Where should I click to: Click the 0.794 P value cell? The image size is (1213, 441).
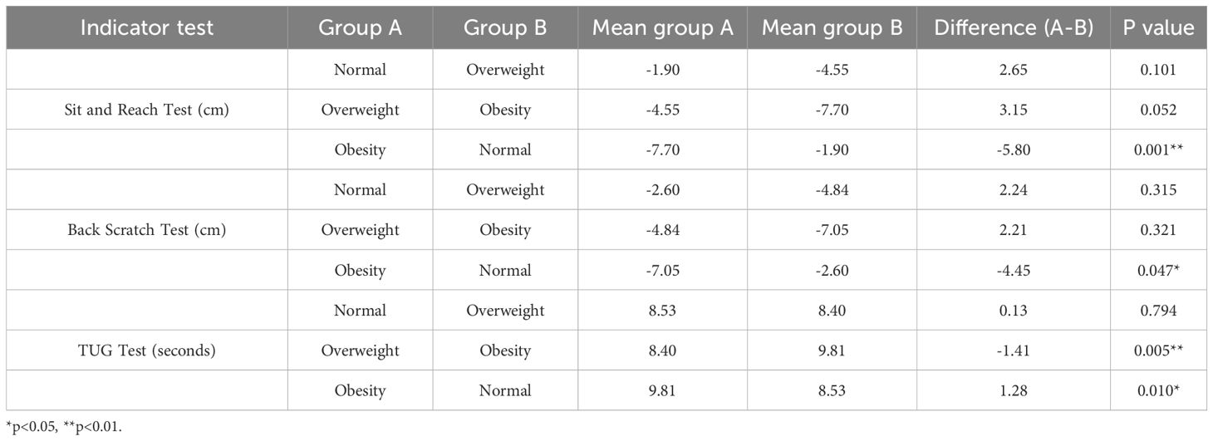point(1159,311)
